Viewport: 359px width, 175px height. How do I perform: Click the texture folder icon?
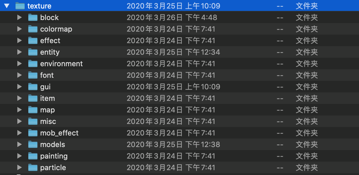coord(20,6)
